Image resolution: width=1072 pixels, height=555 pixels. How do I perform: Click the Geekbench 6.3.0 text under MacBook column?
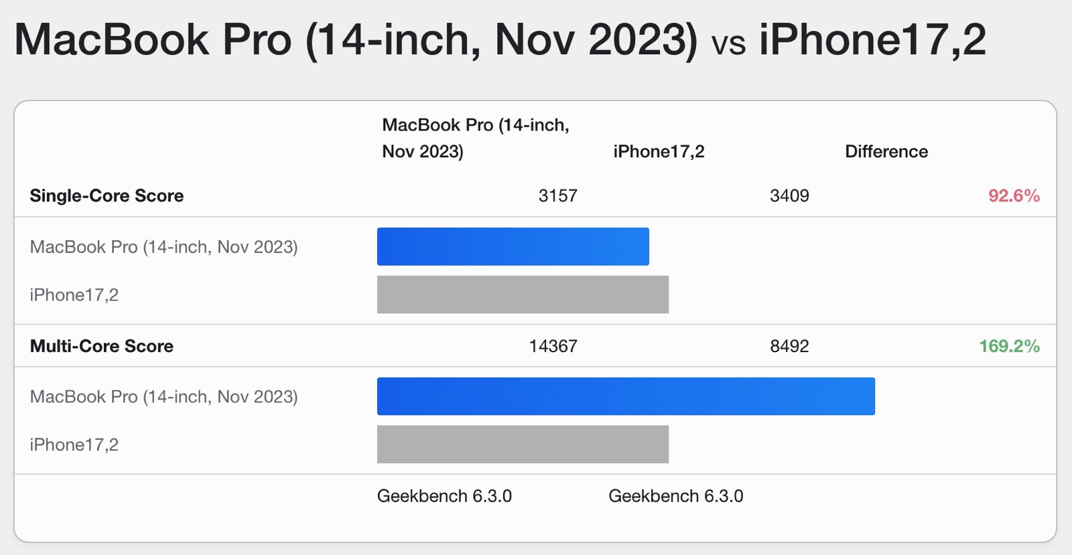(x=444, y=496)
